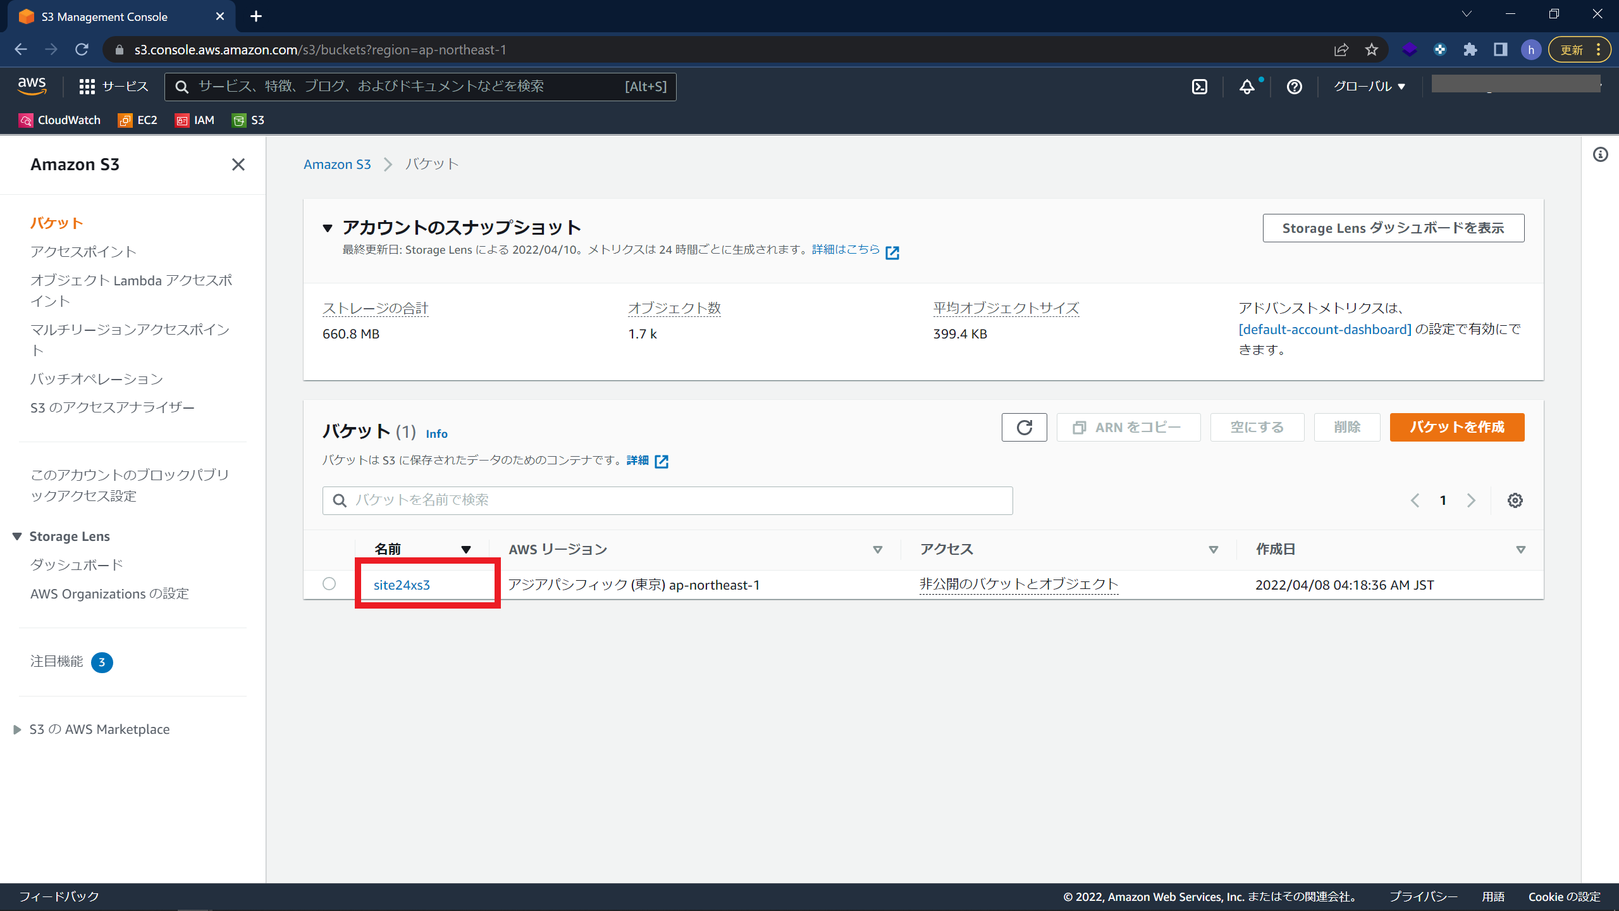This screenshot has height=911, width=1619.
Task: Click the browser address bar URL
Action: click(x=320, y=50)
